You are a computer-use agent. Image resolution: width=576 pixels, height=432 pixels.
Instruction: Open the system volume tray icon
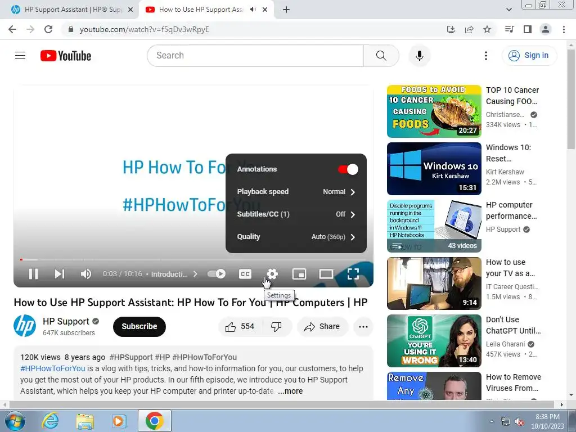(x=519, y=421)
